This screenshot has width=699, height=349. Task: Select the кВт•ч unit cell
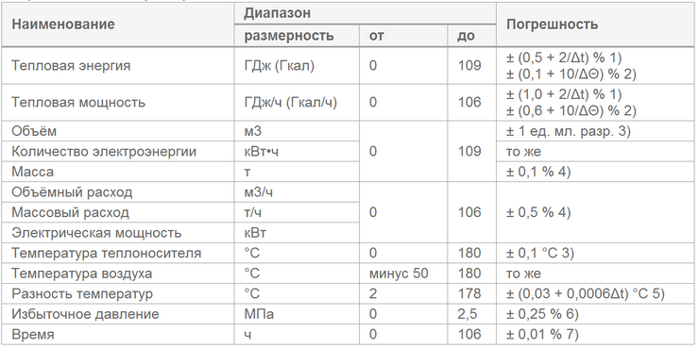[297, 152]
